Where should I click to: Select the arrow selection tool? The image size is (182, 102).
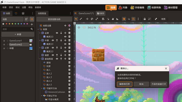(x=76, y=19)
